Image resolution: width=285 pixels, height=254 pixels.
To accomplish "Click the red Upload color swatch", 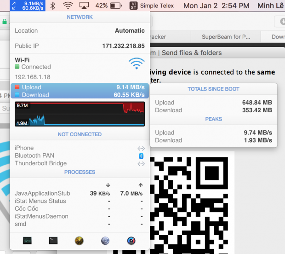I will [17, 87].
